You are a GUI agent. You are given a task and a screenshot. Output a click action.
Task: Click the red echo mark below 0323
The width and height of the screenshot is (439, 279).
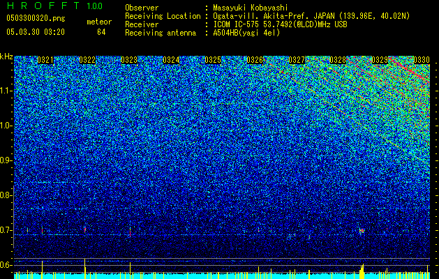point(131,233)
